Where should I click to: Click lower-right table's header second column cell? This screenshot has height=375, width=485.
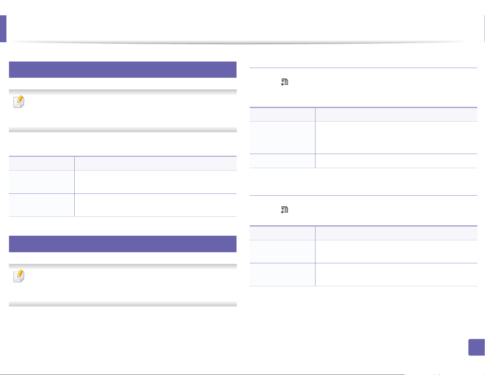396,233
